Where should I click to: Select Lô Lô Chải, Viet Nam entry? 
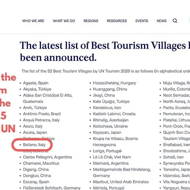click(x=112, y=157)
